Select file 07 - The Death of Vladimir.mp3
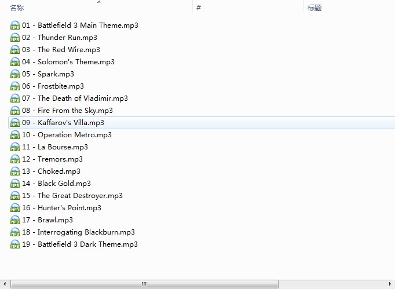The width and height of the screenshot is (395, 289). [75, 98]
